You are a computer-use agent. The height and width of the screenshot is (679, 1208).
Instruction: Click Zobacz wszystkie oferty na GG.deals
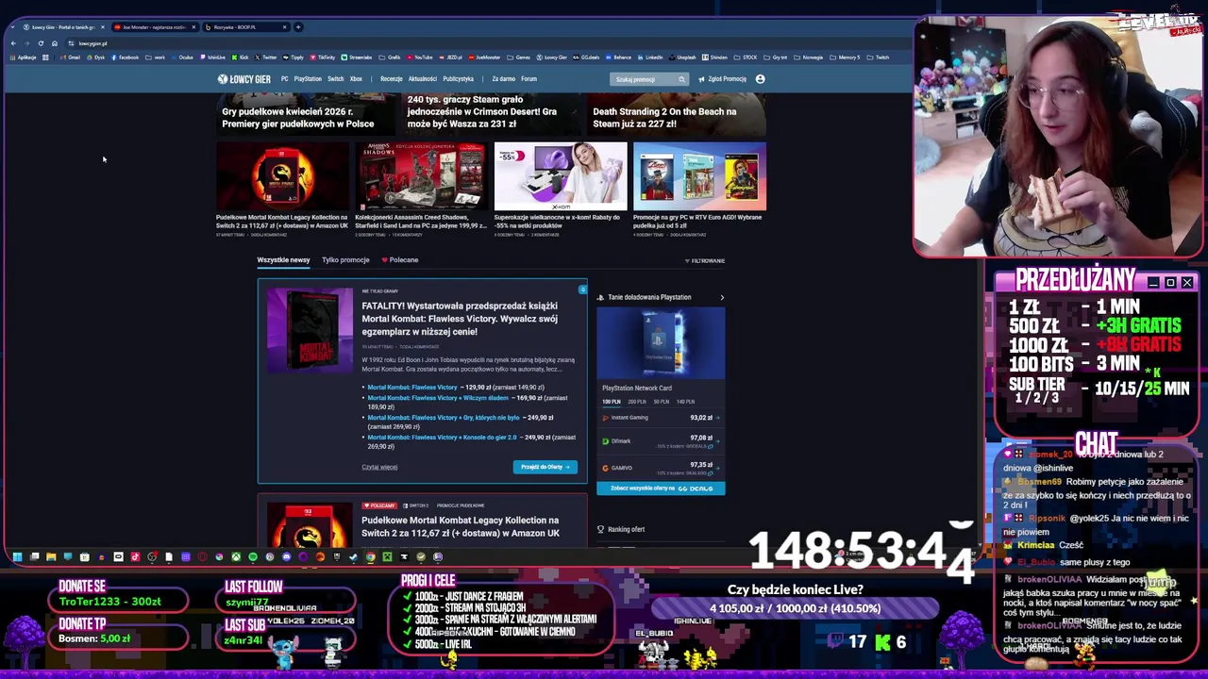(x=661, y=489)
